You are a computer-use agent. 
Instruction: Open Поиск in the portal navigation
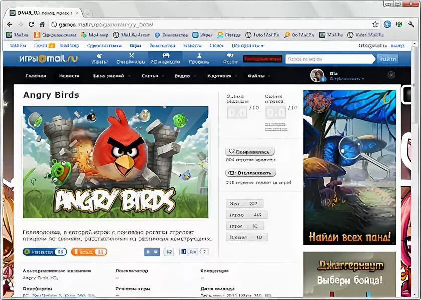pos(217,46)
